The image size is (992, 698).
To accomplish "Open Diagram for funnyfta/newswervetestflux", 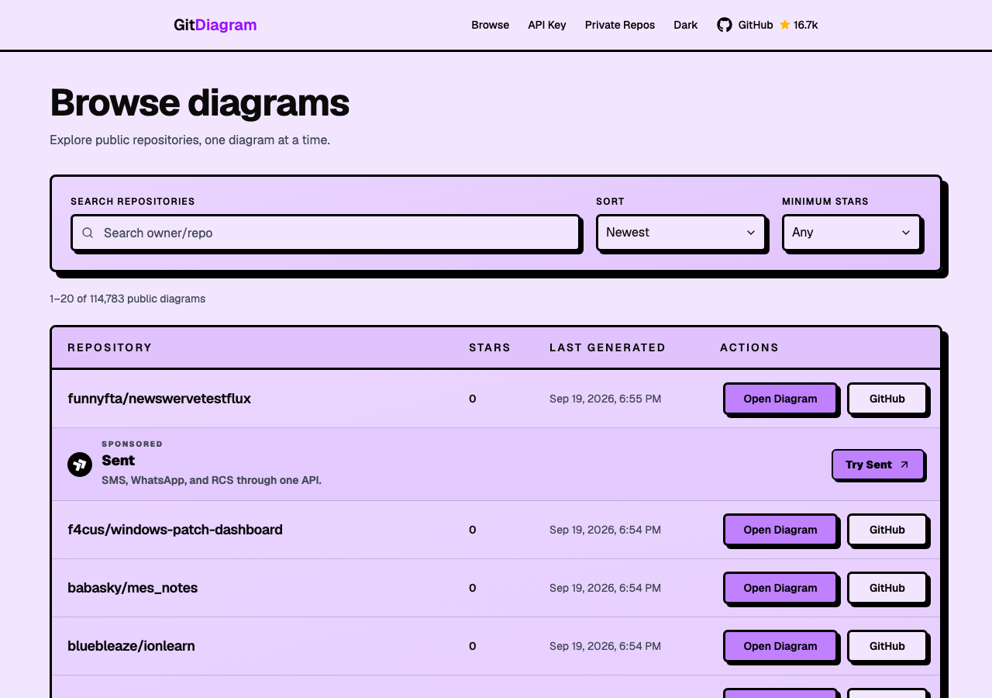I will click(780, 399).
